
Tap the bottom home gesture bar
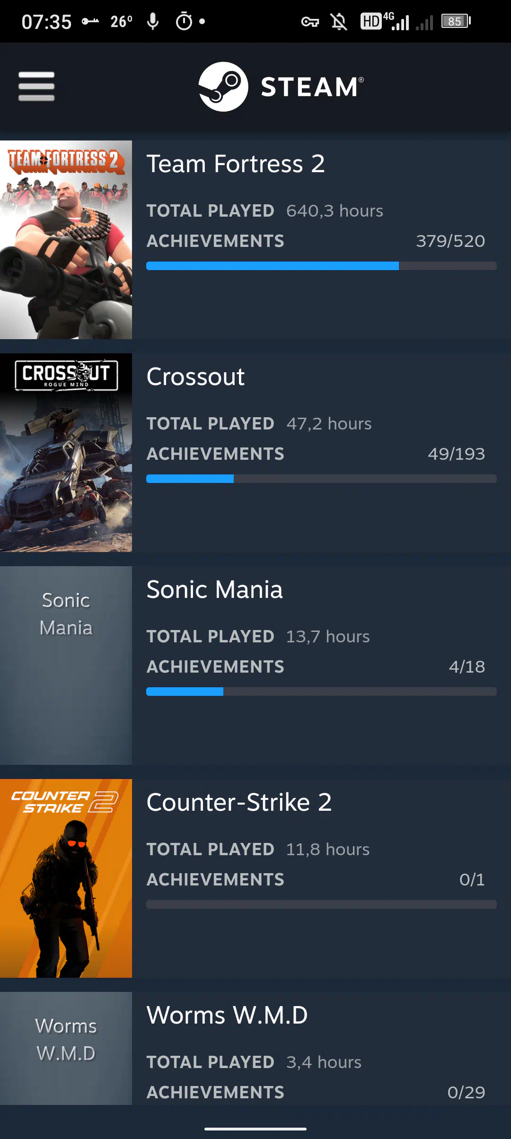[x=255, y=1129]
